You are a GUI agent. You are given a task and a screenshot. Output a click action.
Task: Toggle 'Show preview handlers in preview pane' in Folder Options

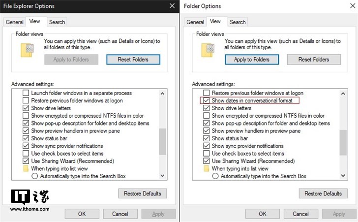tap(207, 130)
